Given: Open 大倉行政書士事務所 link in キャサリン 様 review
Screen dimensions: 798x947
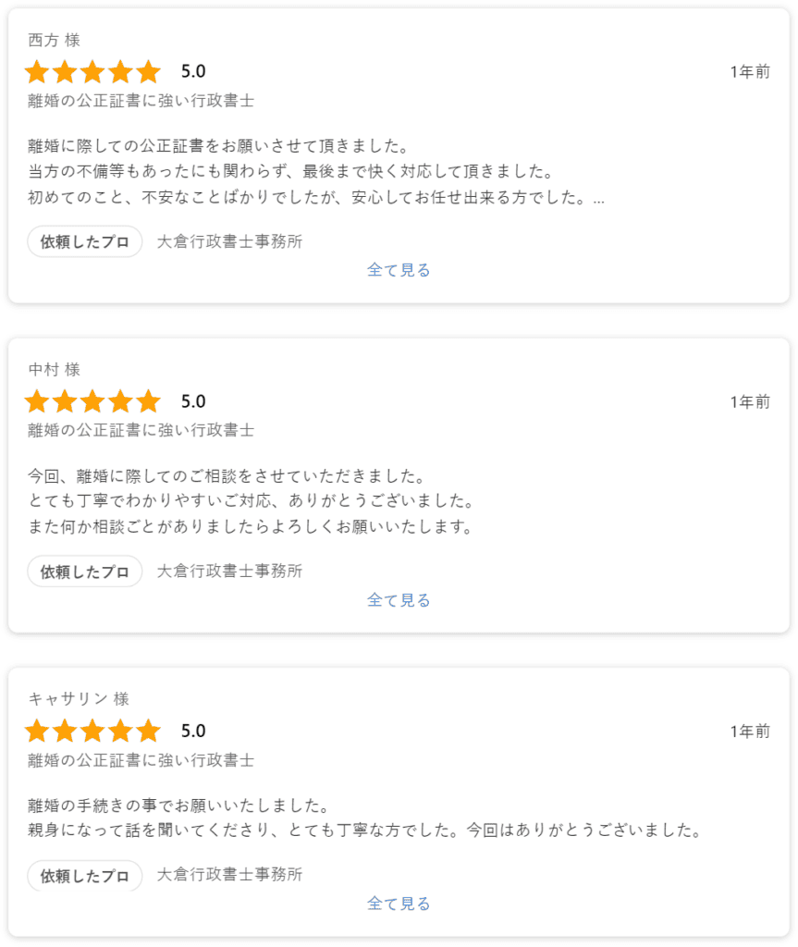Looking at the screenshot, I should coord(229,875).
